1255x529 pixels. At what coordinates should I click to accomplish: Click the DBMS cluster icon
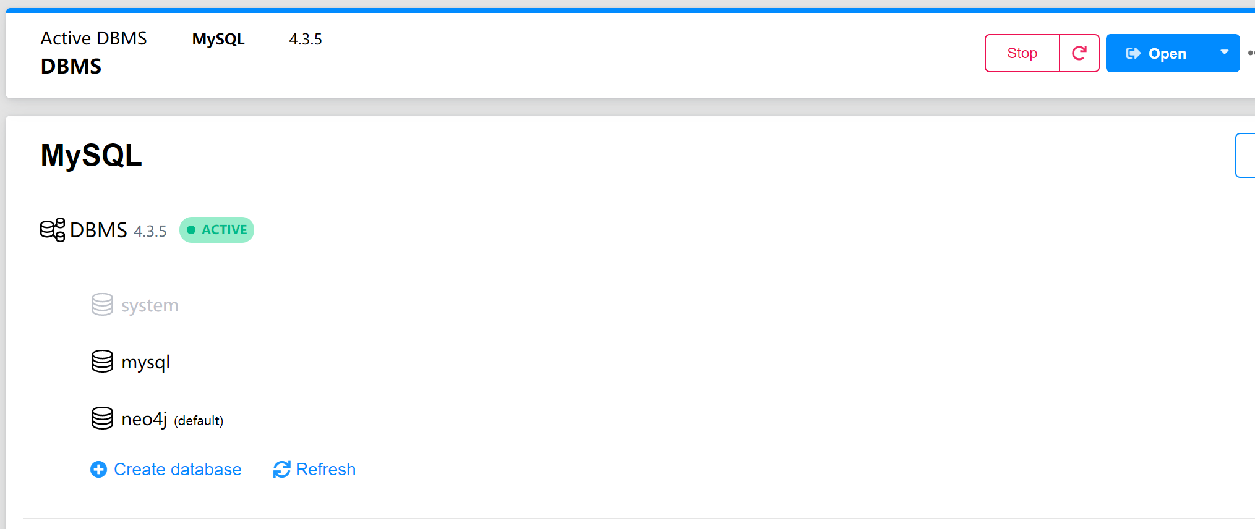pos(53,230)
